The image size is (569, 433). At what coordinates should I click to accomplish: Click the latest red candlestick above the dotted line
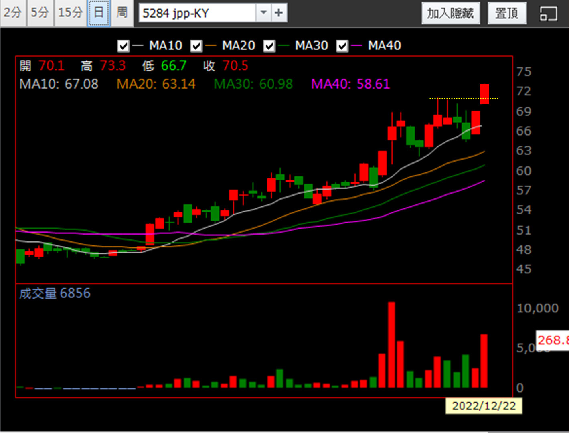click(484, 94)
